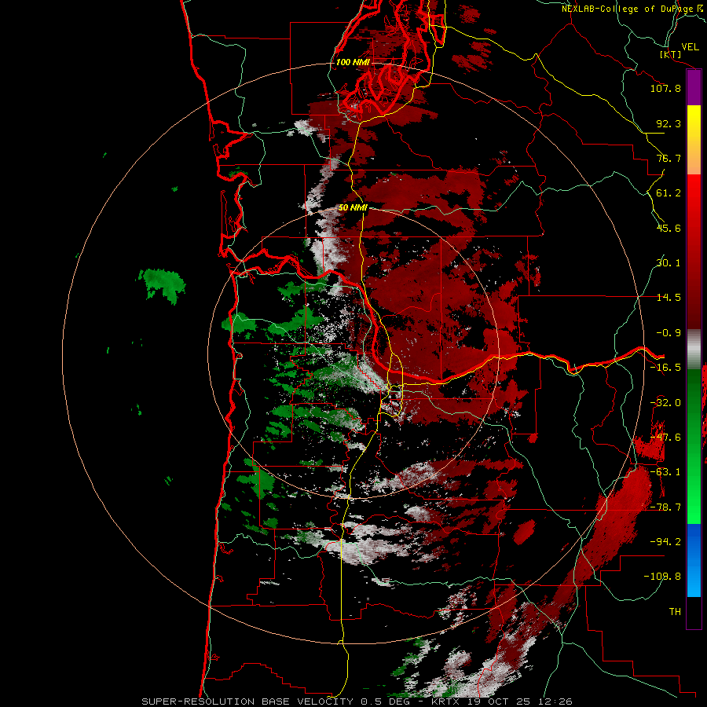This screenshot has width=707, height=707.
Task: Select the 45.6 scale value
Action: 669,228
